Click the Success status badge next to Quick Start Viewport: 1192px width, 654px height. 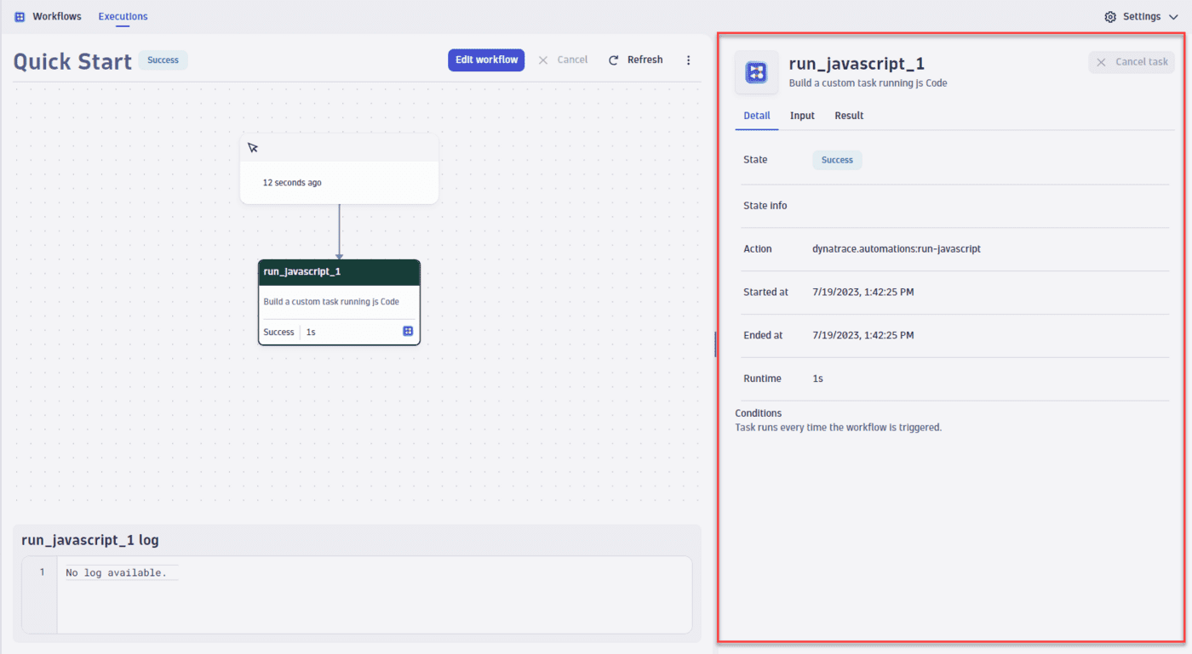(163, 60)
